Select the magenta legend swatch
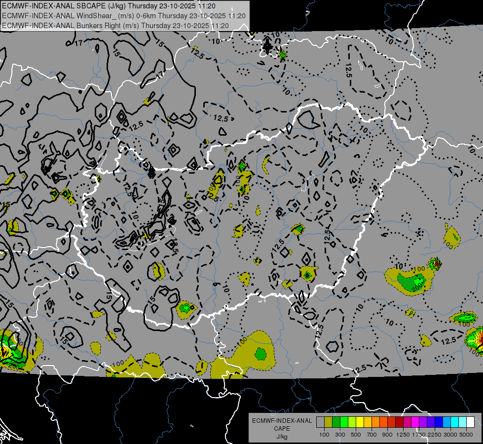 [x=415, y=422]
